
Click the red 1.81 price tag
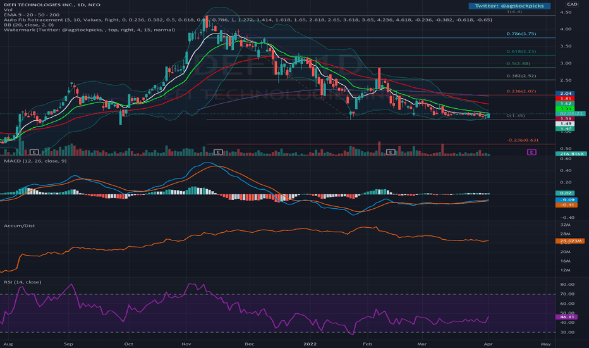[x=566, y=99]
